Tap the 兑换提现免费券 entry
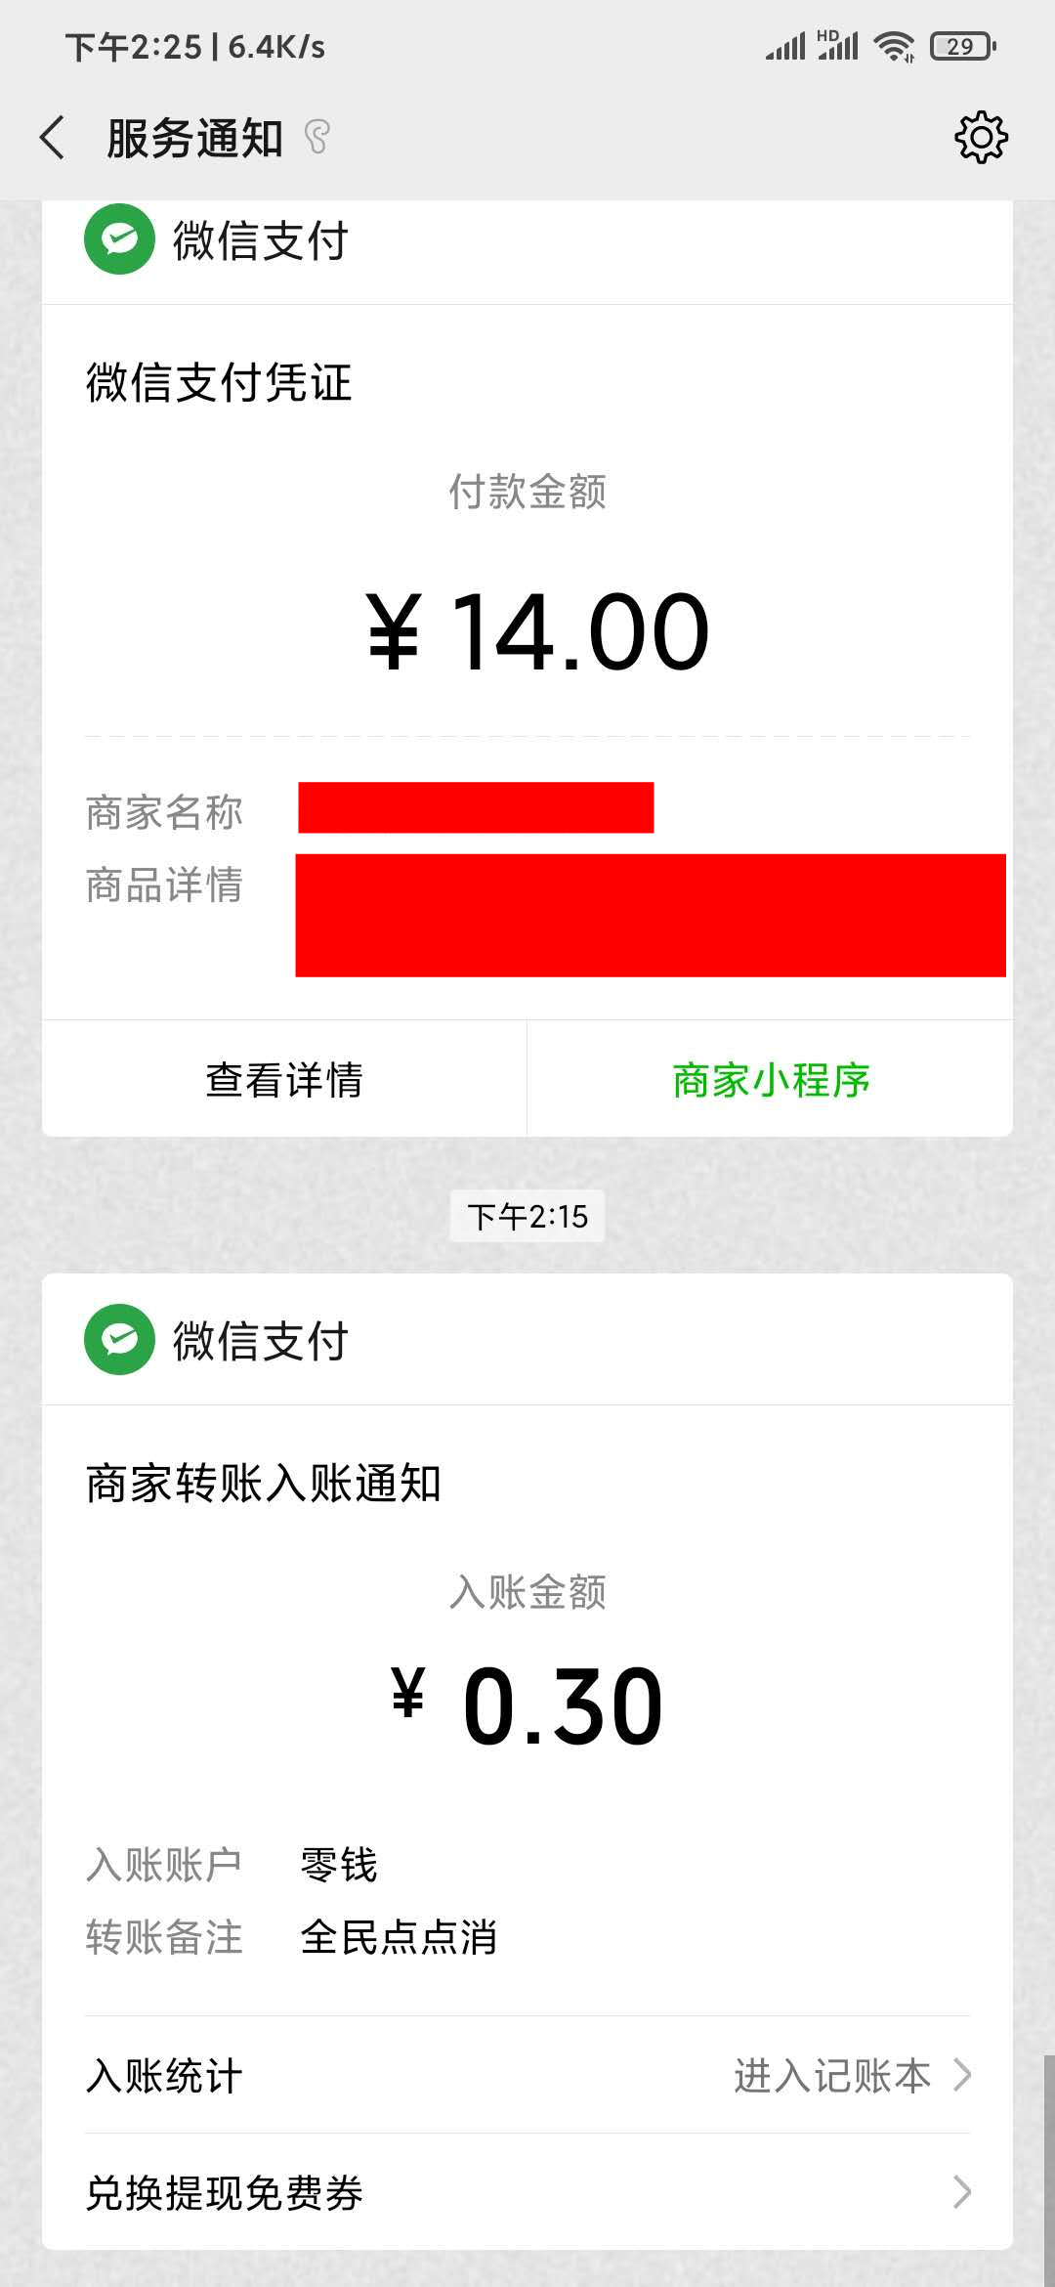The width and height of the screenshot is (1055, 2287). point(225,2192)
